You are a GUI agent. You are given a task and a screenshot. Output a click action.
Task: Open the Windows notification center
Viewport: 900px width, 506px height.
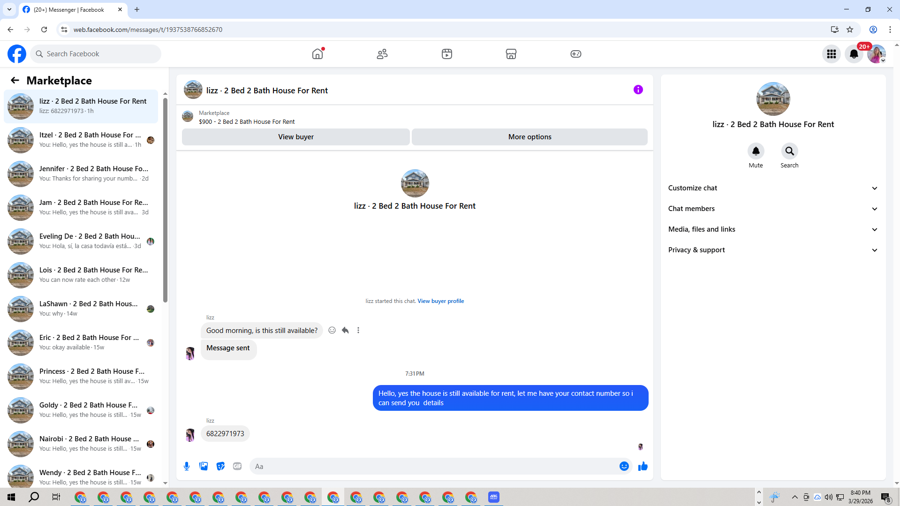pyautogui.click(x=885, y=497)
